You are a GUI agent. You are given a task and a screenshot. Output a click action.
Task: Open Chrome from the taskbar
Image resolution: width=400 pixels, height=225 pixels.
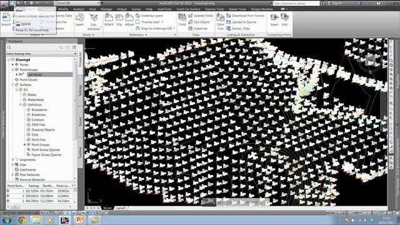click(x=22, y=220)
